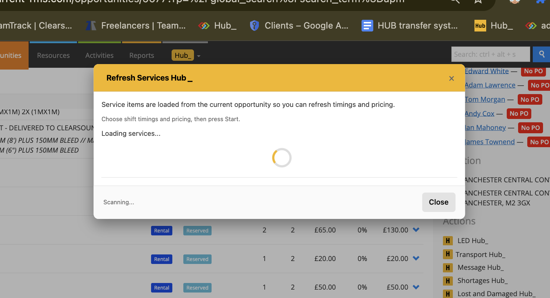The image size is (550, 298).
Task: Open Lost and Damaged Hub_ action
Action: [x=496, y=294]
